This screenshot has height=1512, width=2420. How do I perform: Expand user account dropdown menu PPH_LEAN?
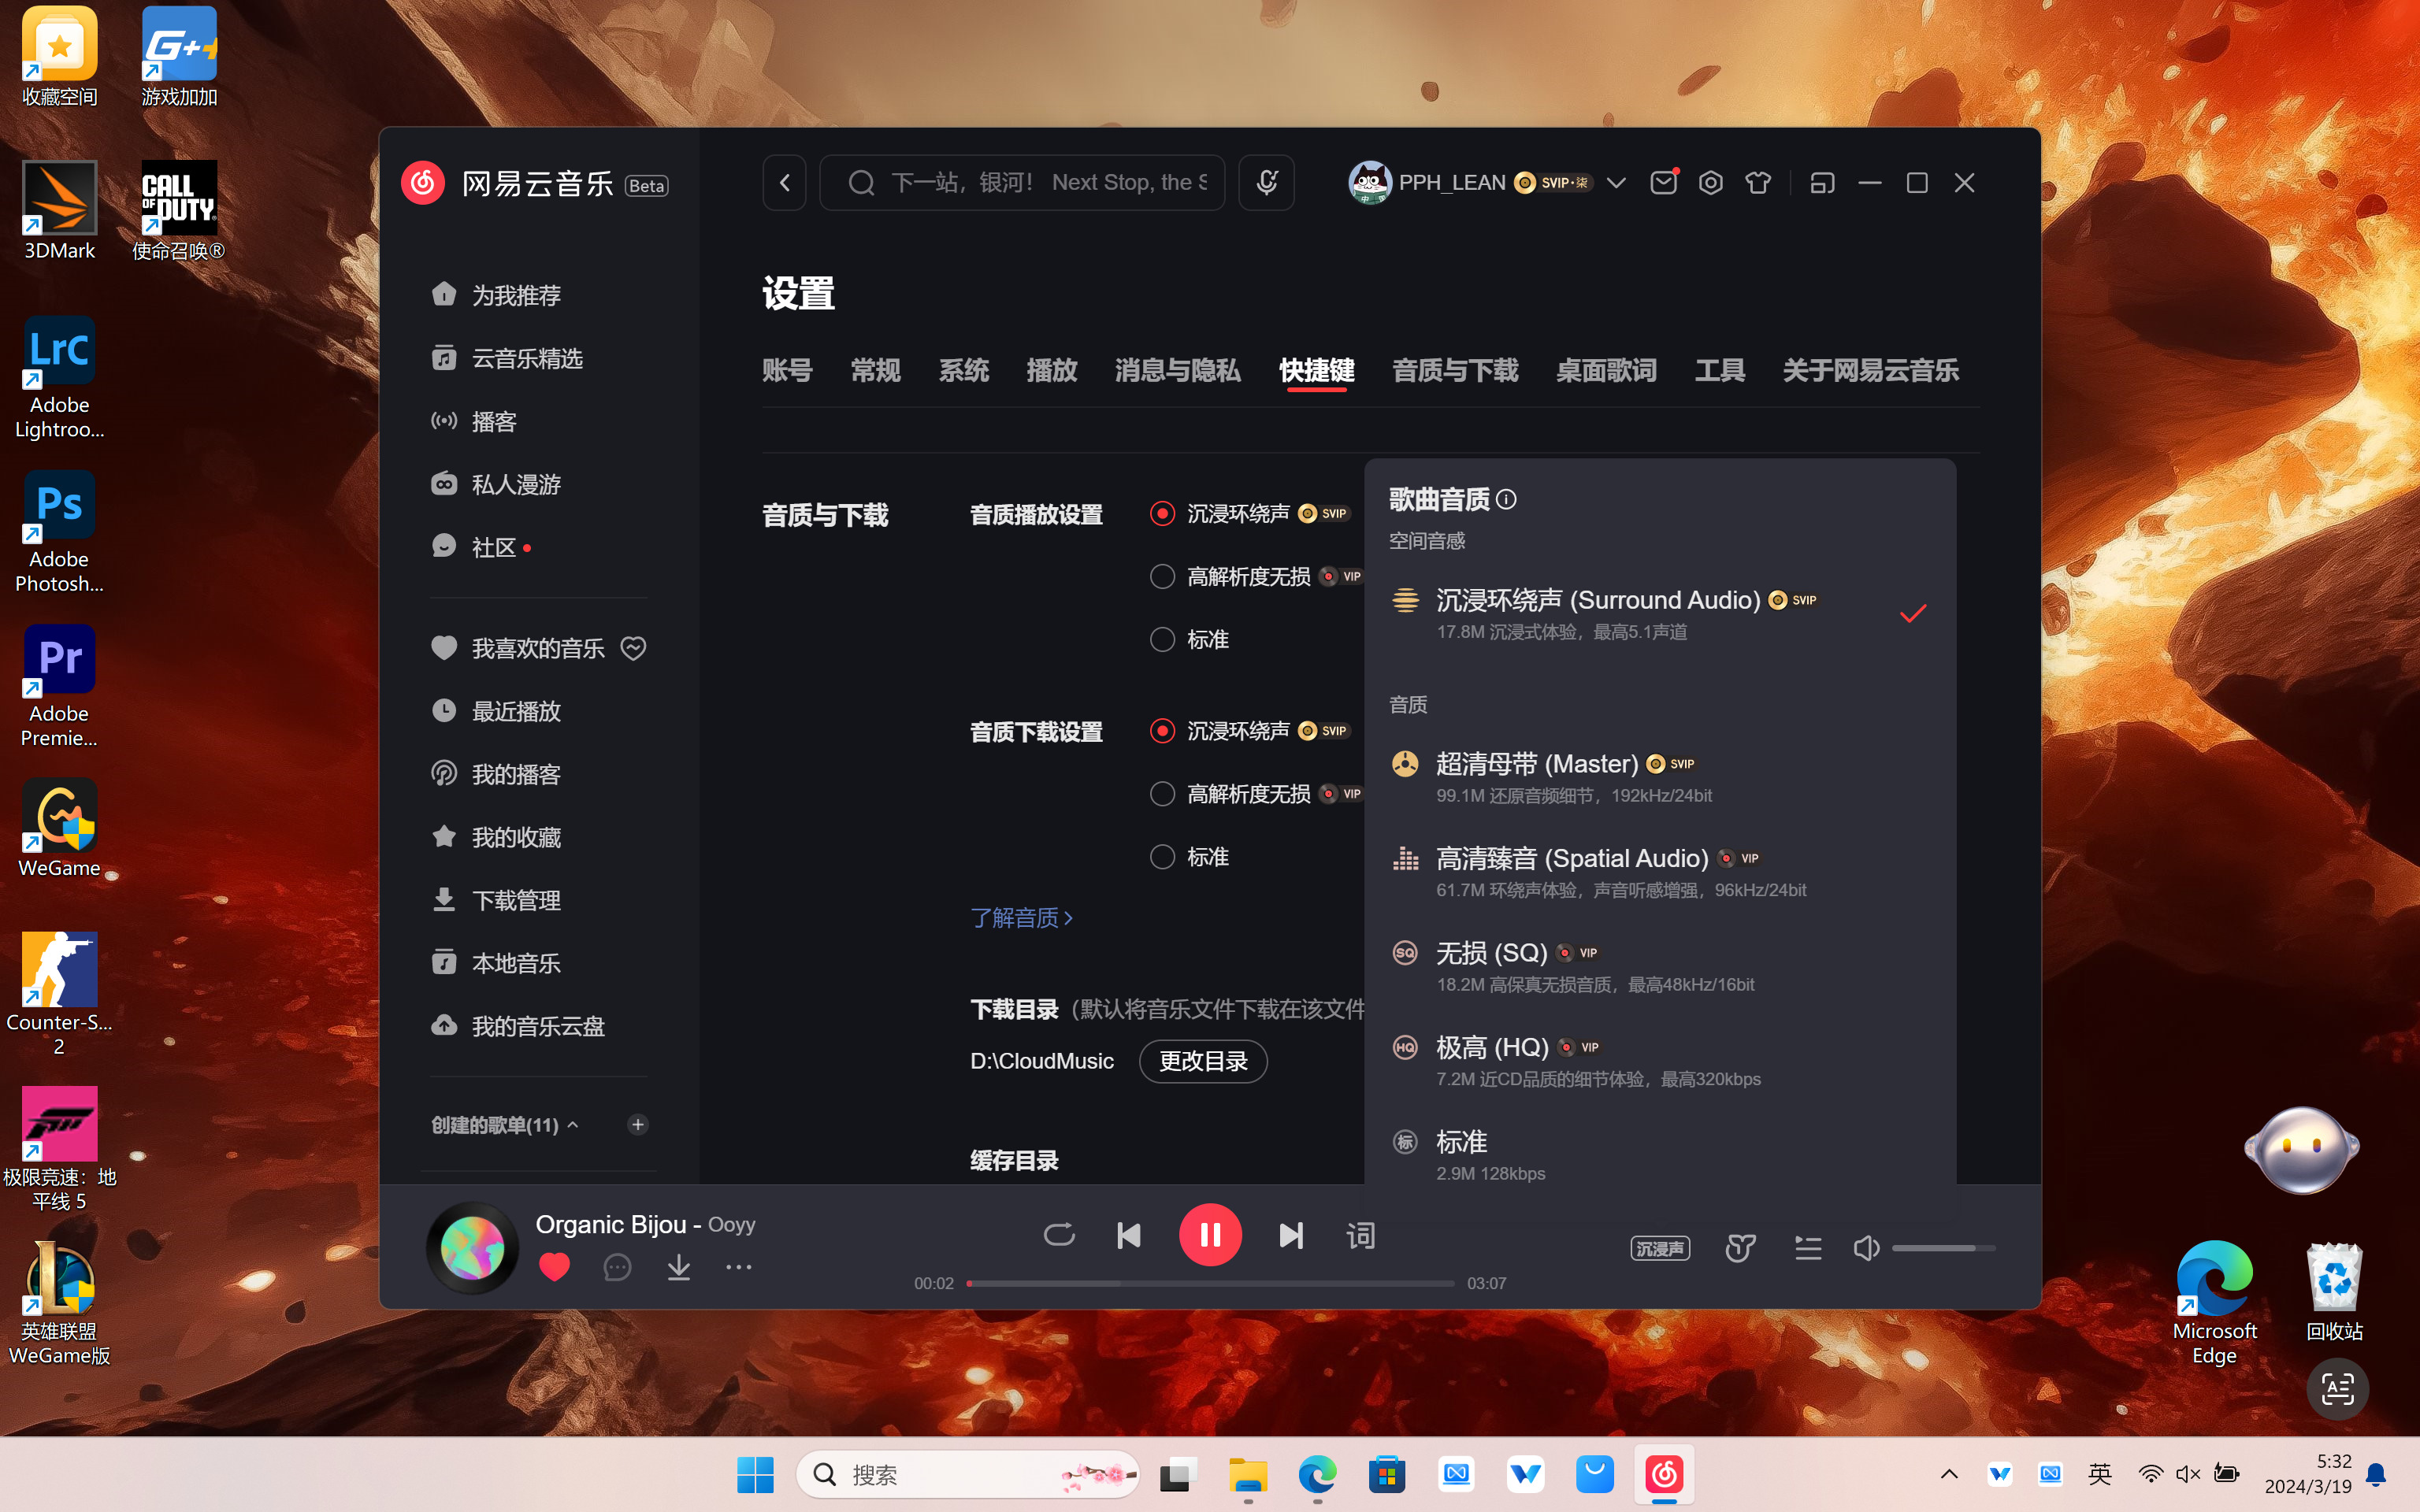[x=1615, y=183]
